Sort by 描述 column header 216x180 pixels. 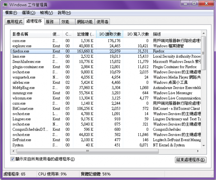pos(176,34)
